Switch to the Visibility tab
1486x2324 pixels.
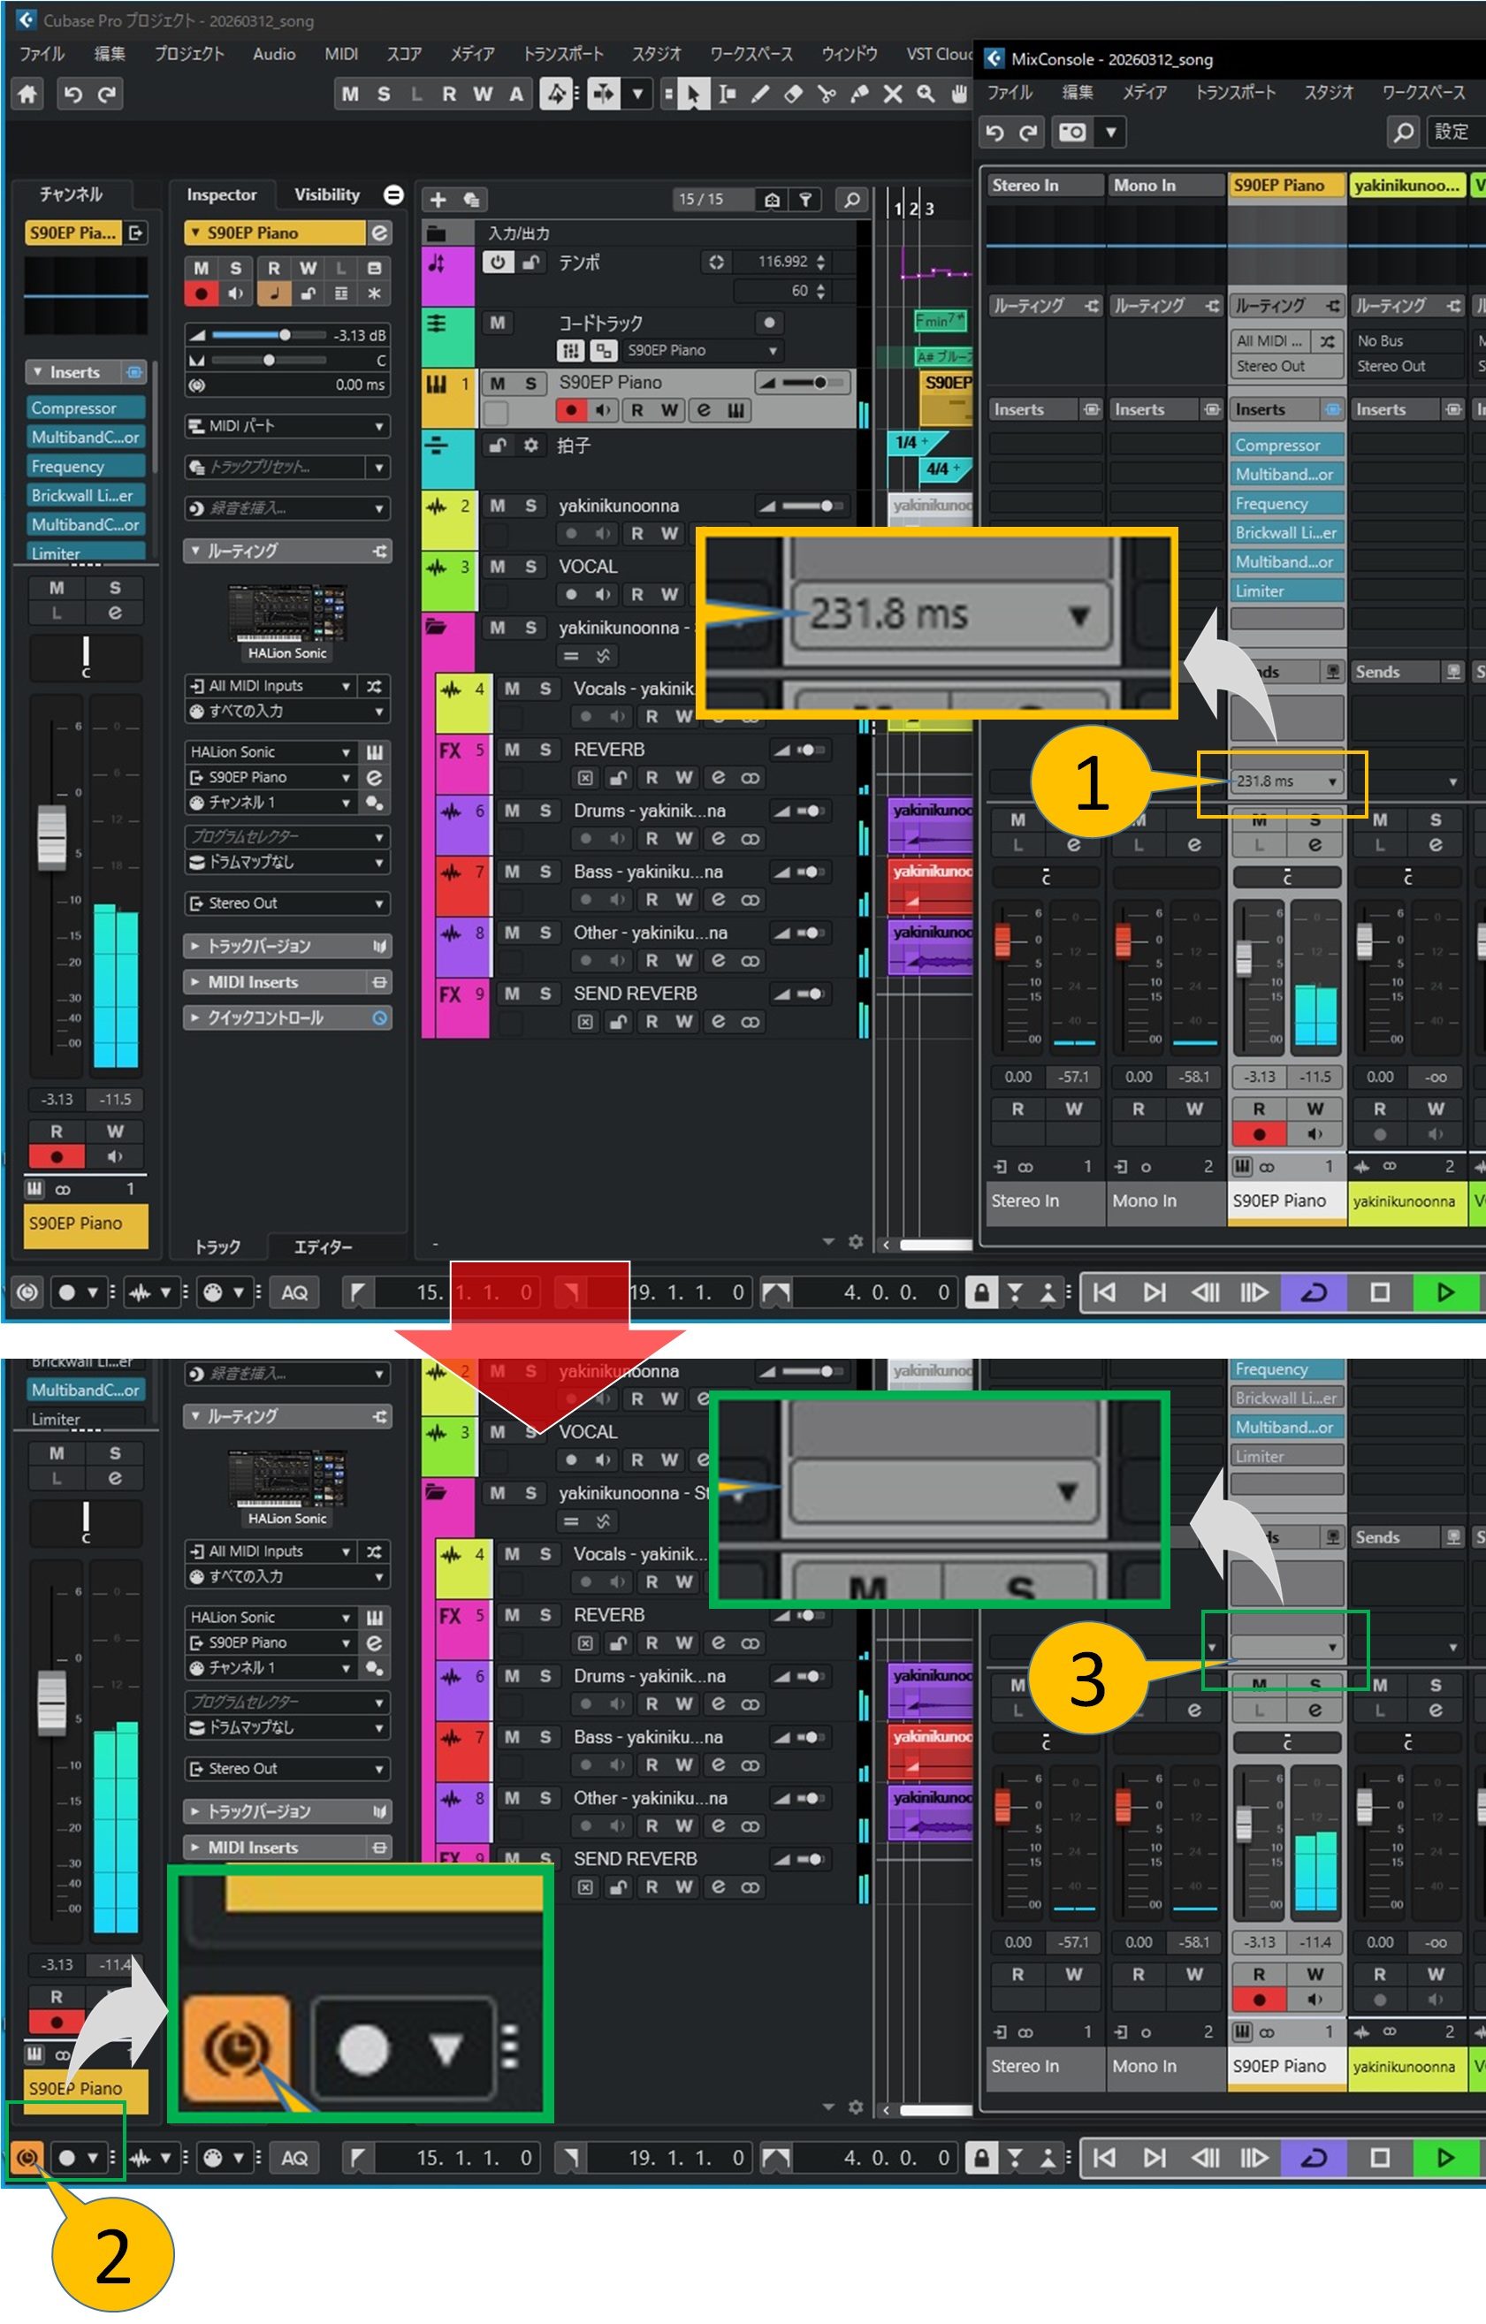(x=326, y=195)
